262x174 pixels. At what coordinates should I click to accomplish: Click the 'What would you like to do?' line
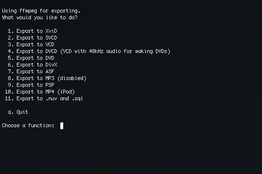40,17
